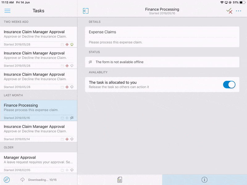Tap the green offline-available cloud icon on the first task
247x185 pixels.
coord(72,44)
